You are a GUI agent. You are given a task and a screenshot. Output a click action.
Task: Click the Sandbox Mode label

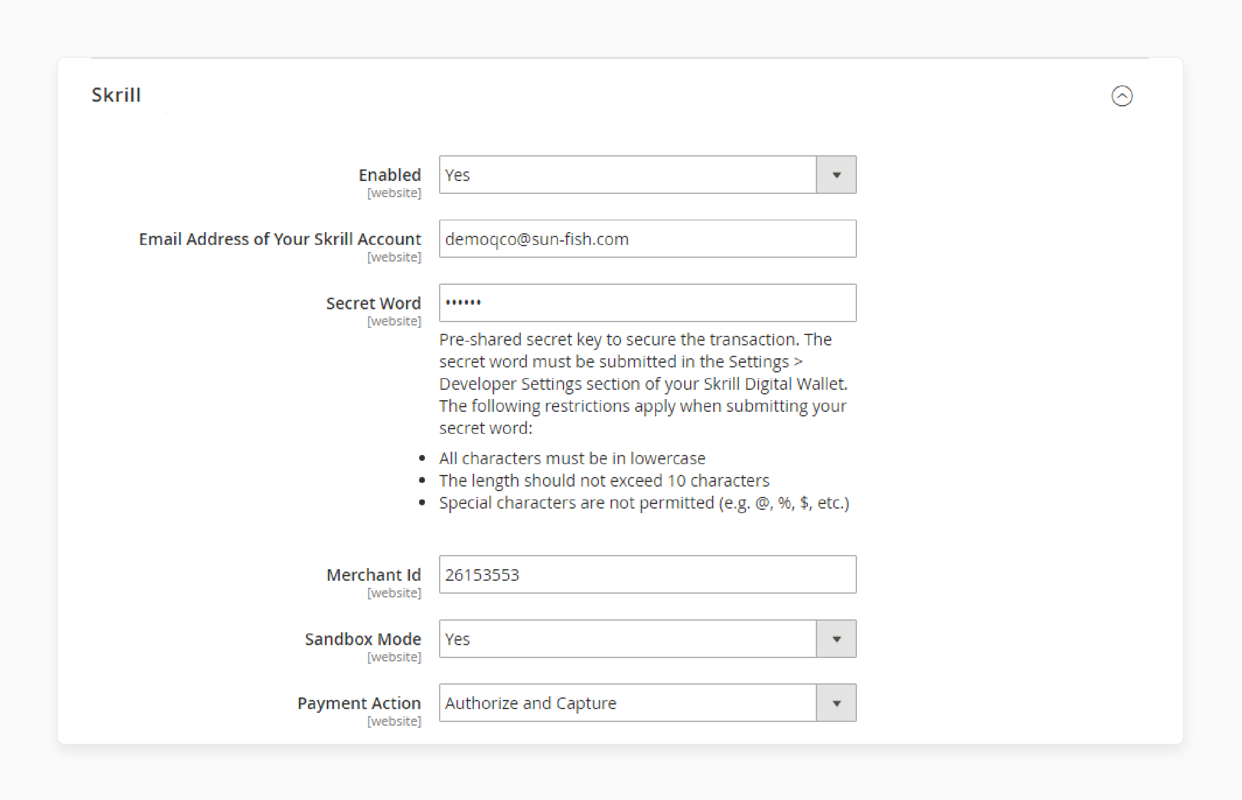pos(363,639)
